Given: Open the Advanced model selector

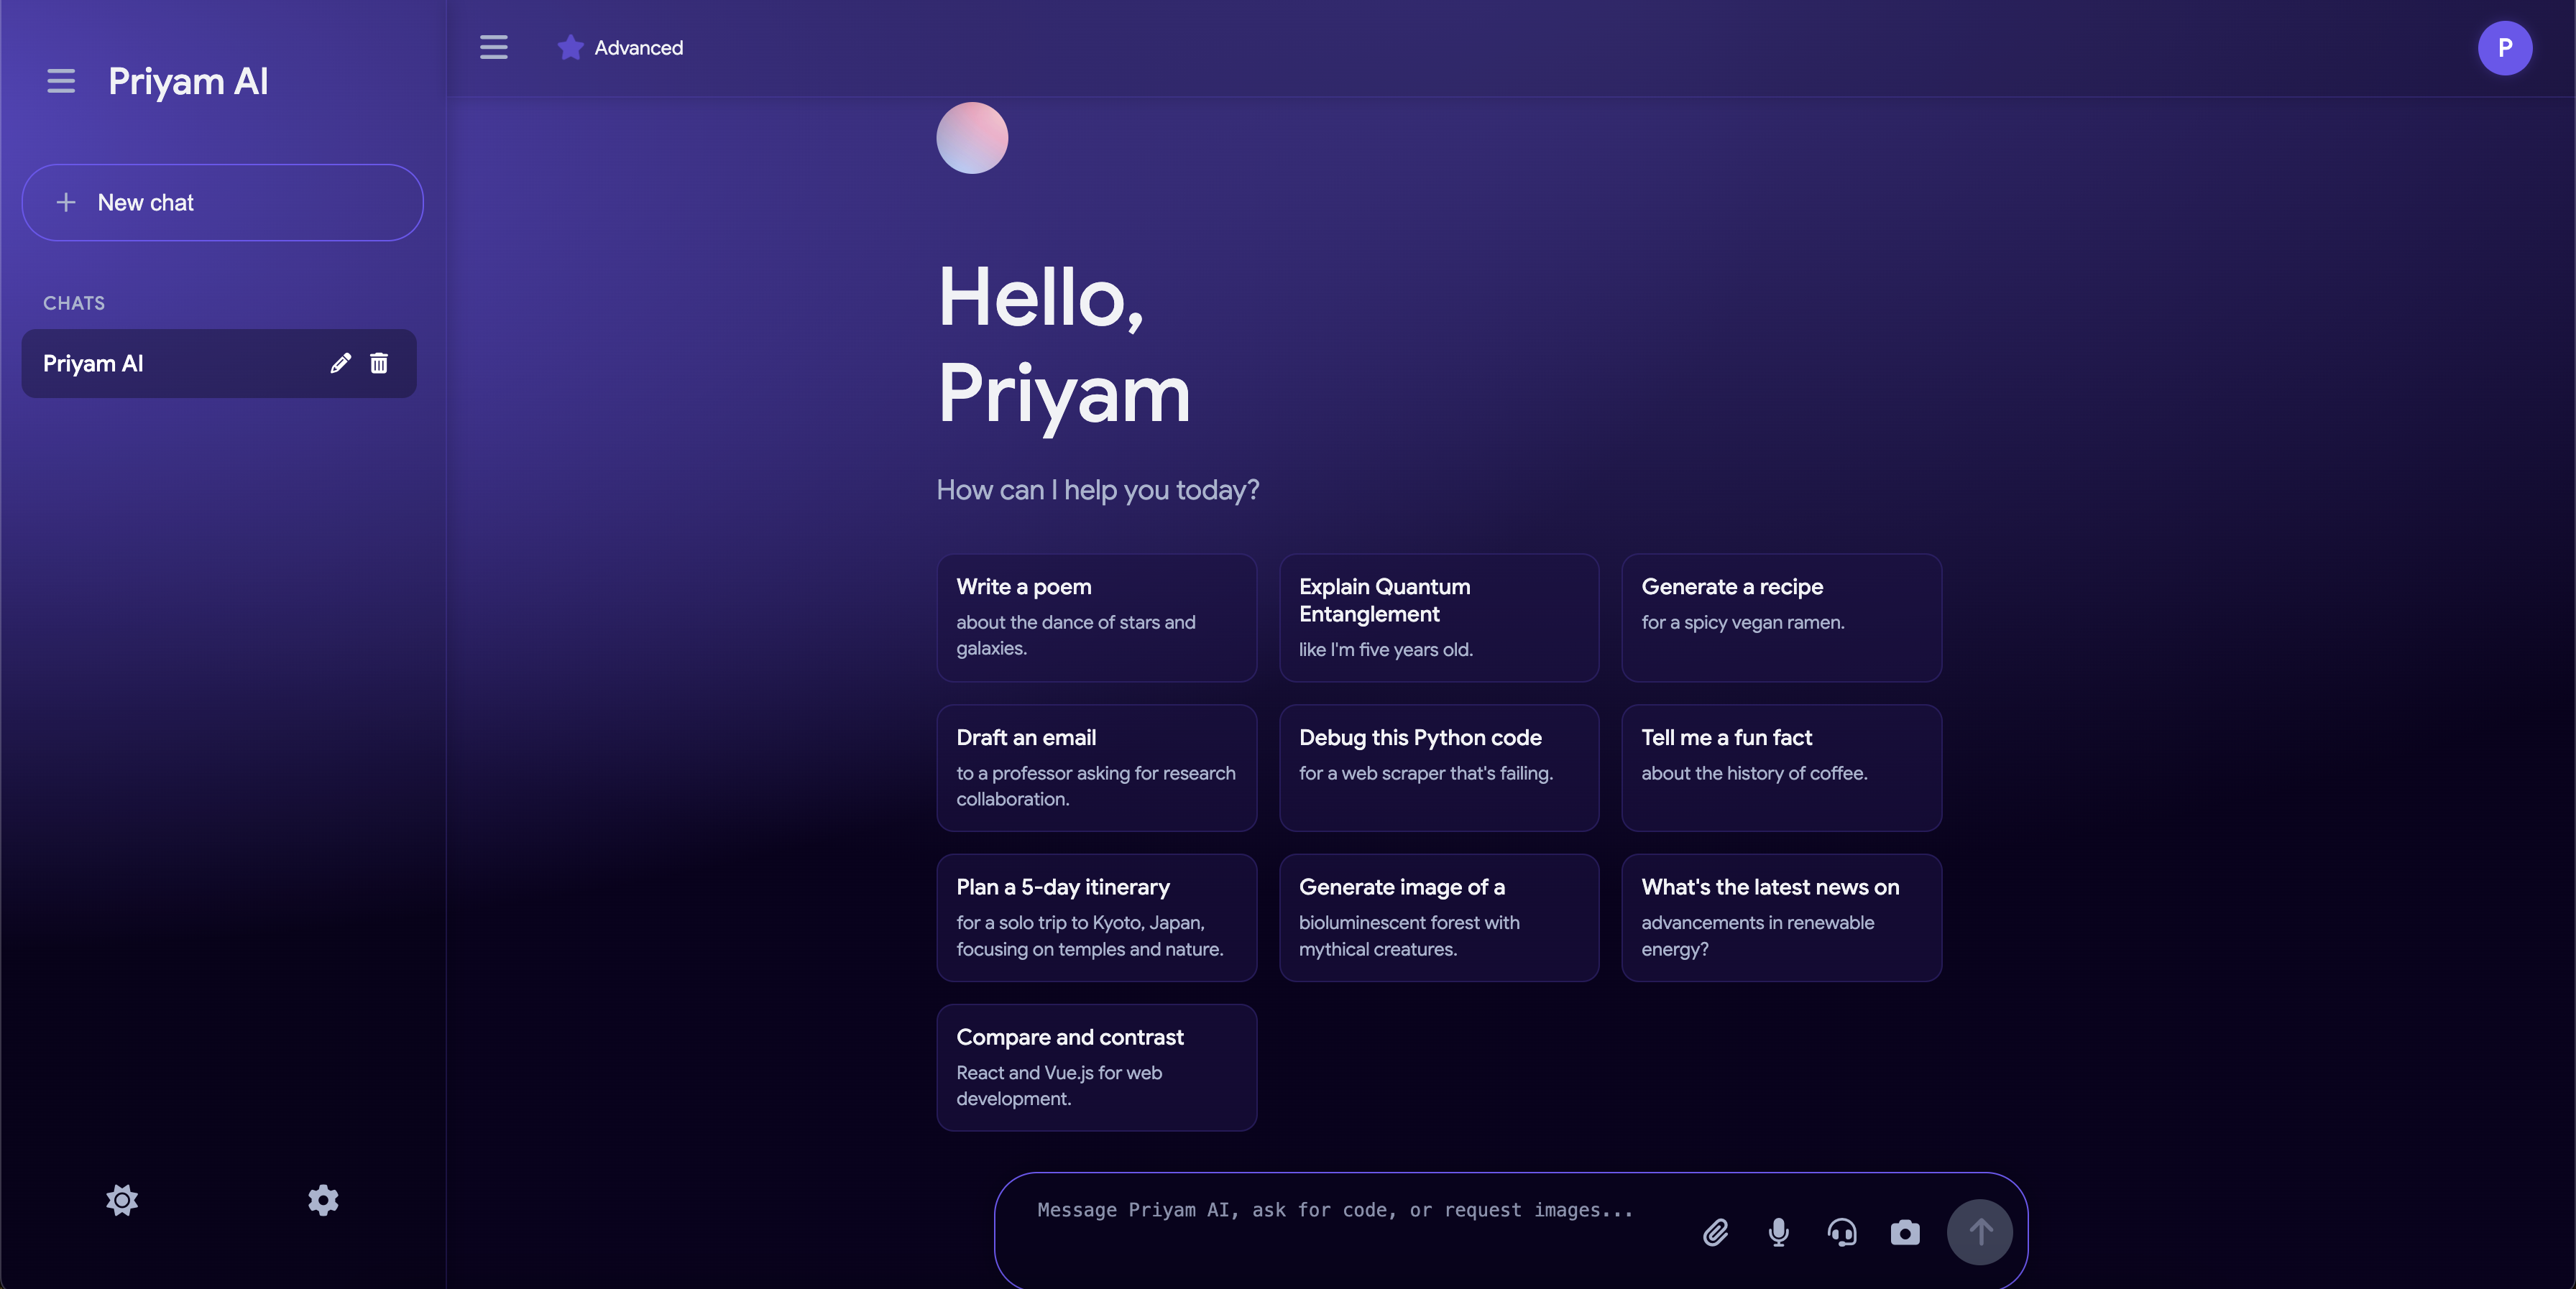Looking at the screenshot, I should coord(621,47).
